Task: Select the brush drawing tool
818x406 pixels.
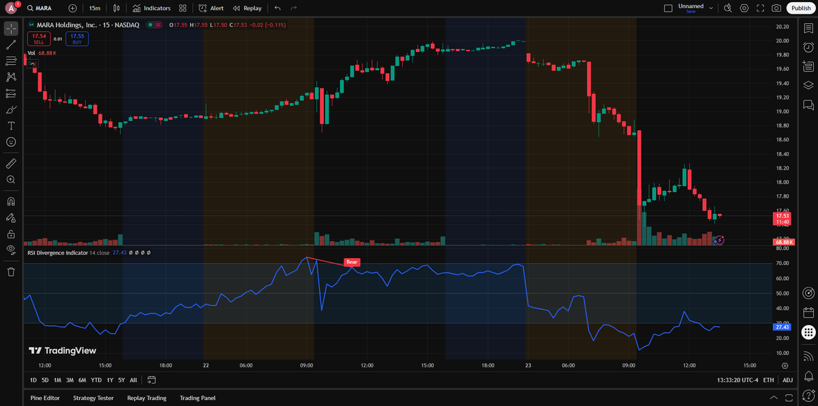Action: 11,110
